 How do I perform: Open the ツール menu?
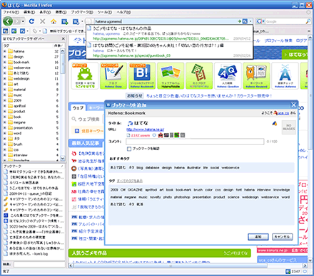(x=104, y=12)
